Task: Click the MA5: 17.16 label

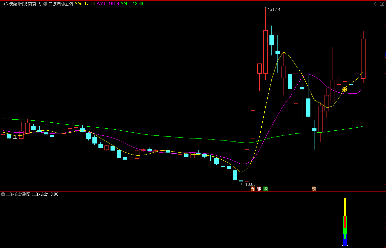Action: (84, 4)
